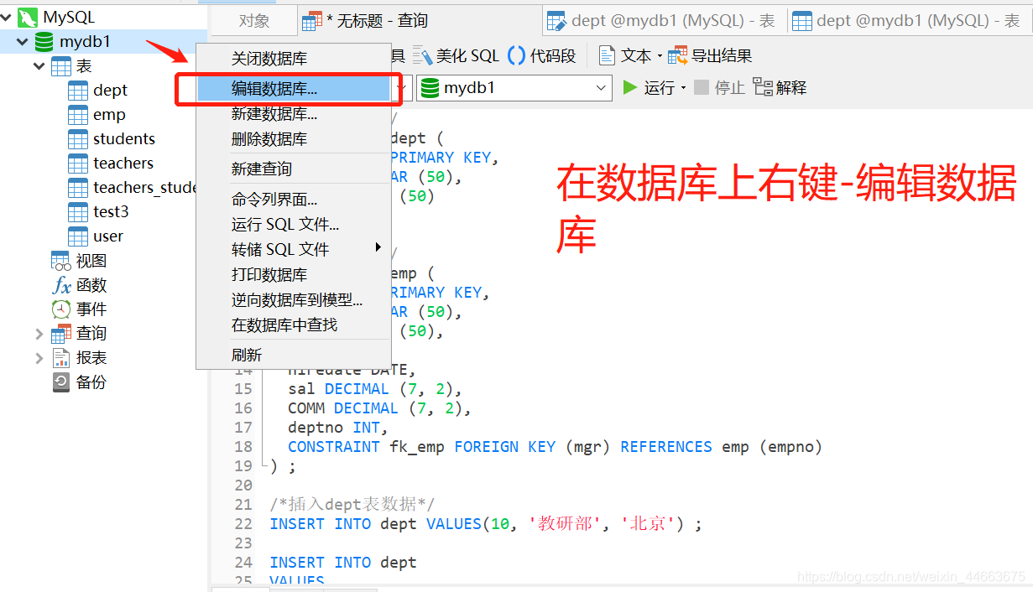This screenshot has height=592, width=1033.
Task: Click the 代码段 button label
Action: point(553,56)
